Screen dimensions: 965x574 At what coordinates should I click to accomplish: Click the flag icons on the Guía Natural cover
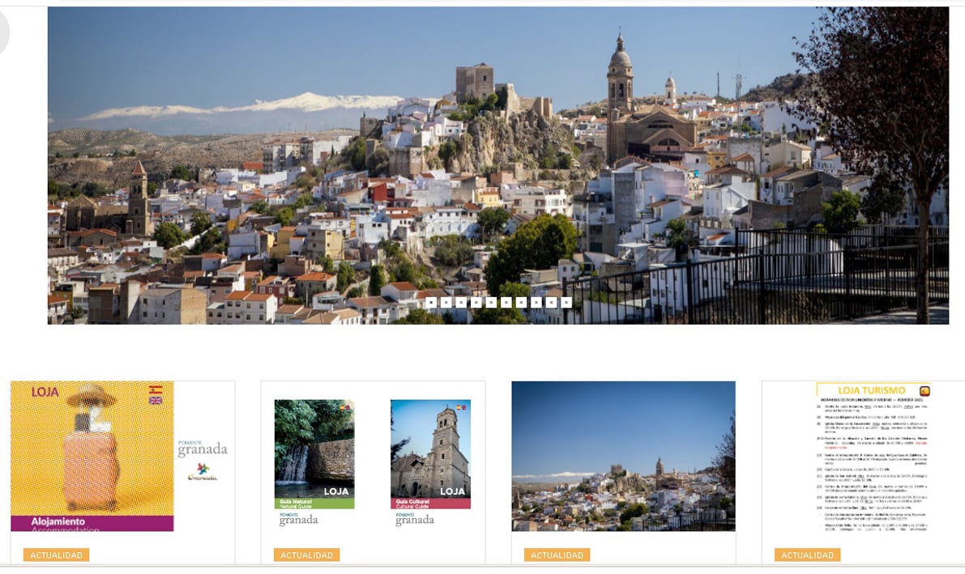[344, 409]
